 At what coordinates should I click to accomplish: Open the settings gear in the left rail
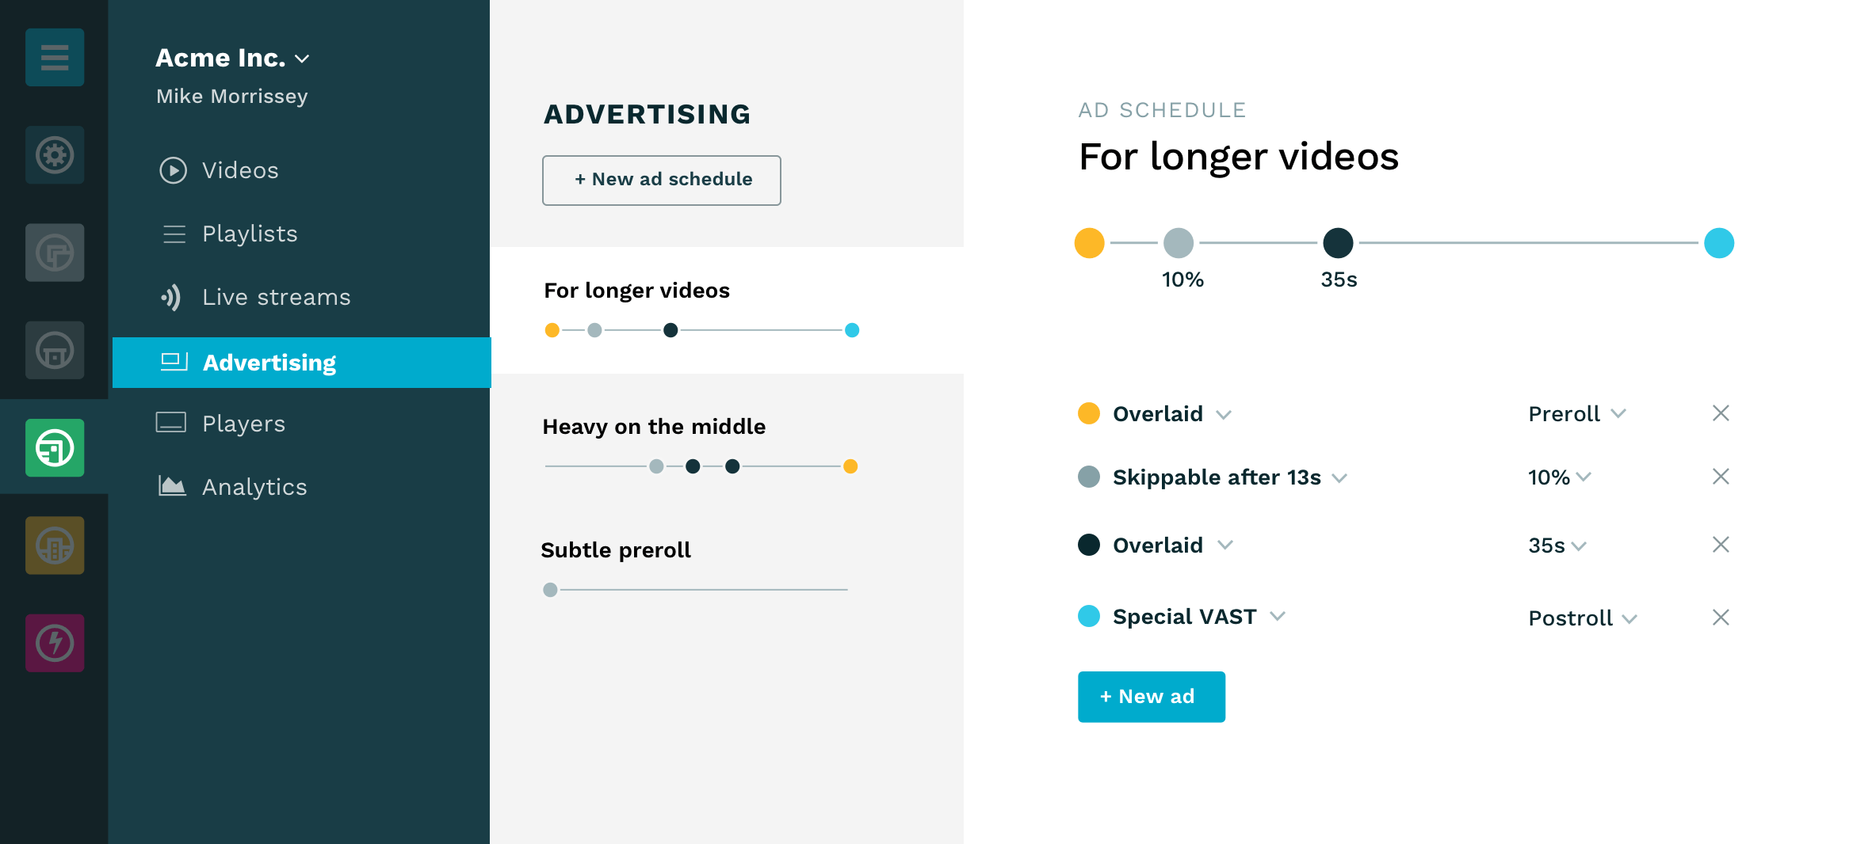point(54,155)
